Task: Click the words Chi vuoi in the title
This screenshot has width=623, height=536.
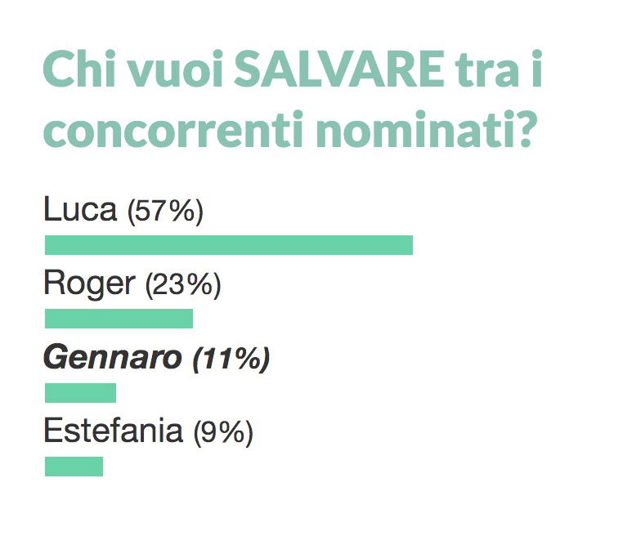Action: 132,69
